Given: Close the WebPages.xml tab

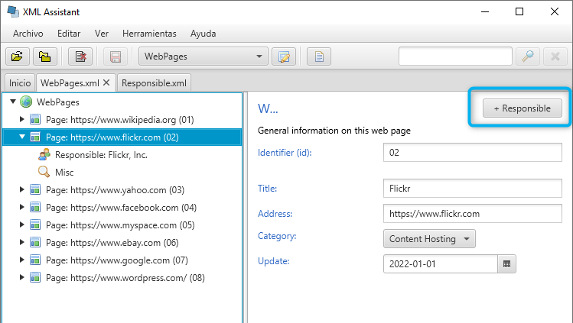Looking at the screenshot, I should [106, 82].
